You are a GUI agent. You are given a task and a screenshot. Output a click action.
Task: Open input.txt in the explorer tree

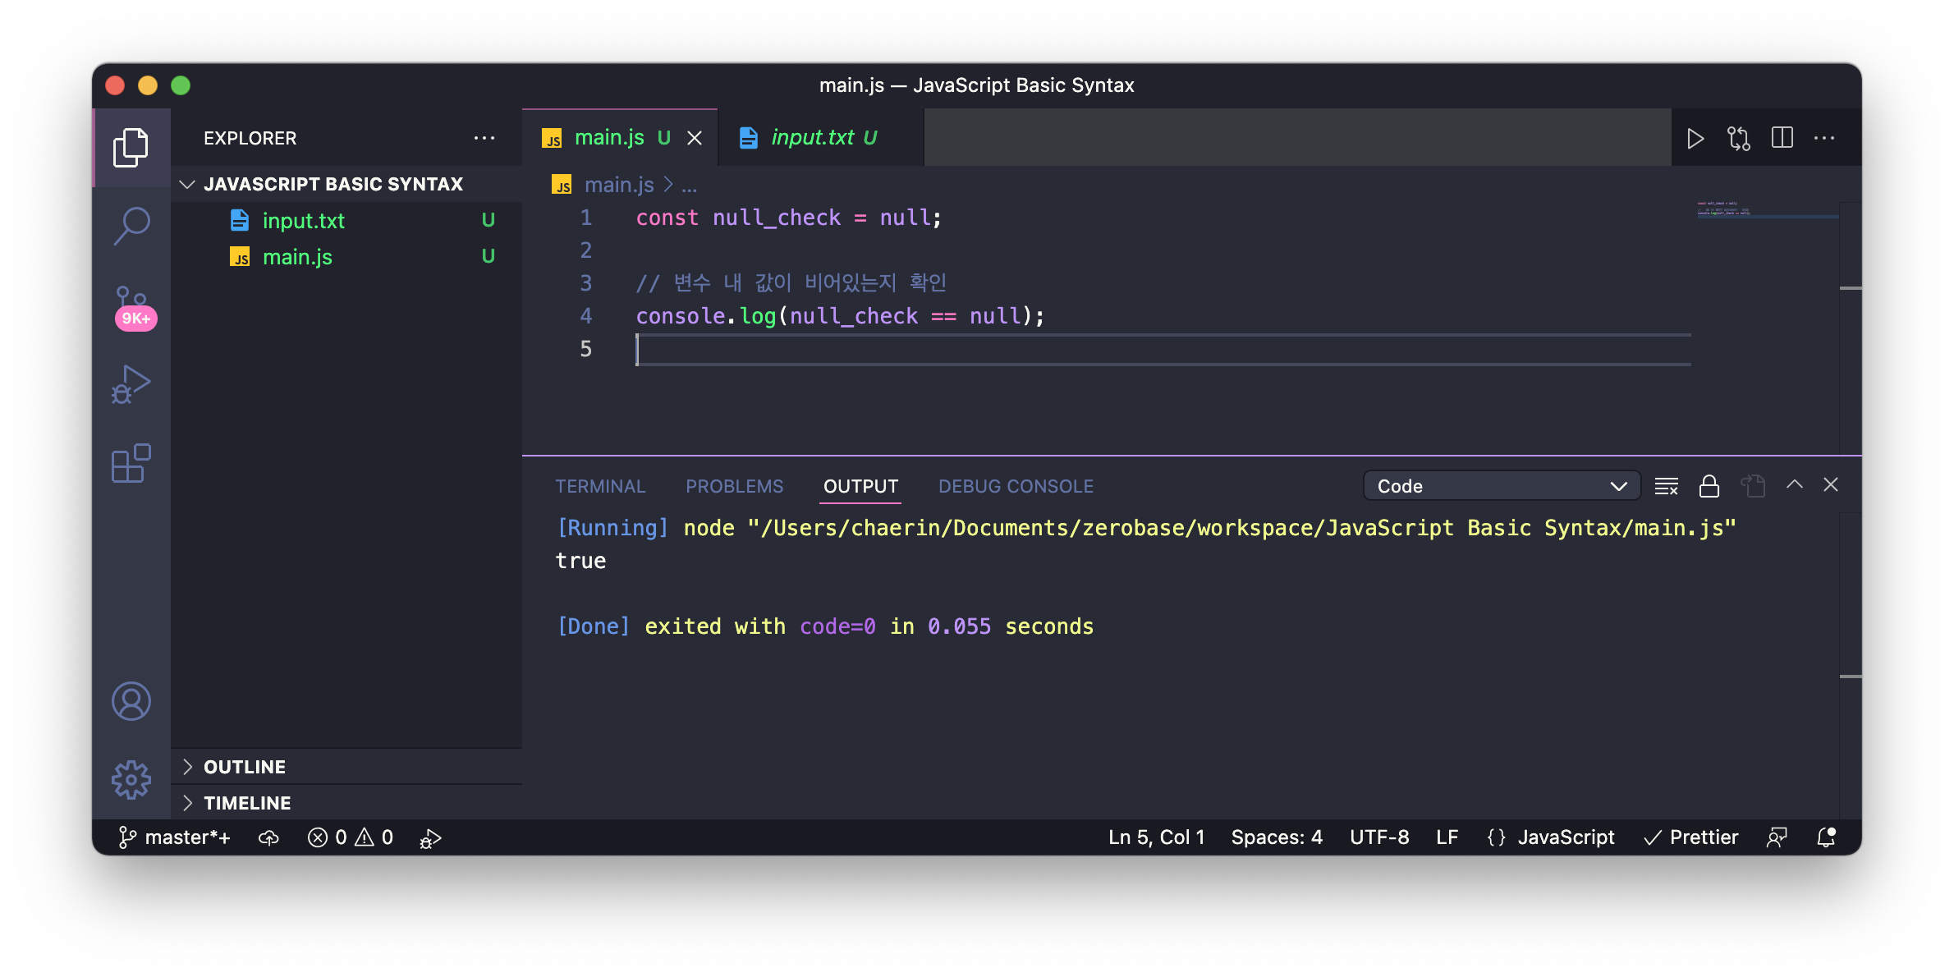click(303, 221)
